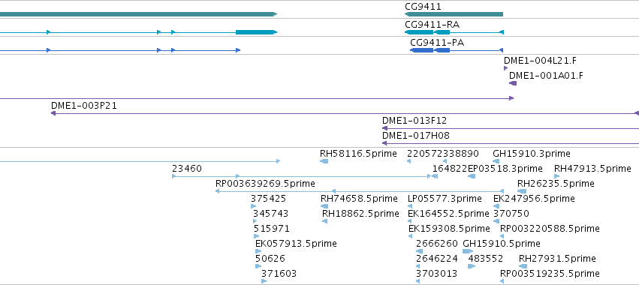Select the RH47913.5prime arrow
This screenshot has height=285, width=639.
(556, 176)
